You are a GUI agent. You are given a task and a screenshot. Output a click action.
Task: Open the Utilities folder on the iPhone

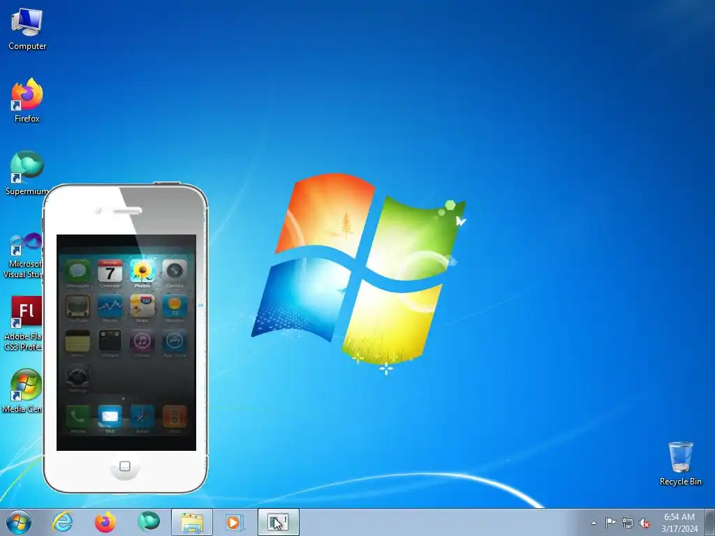coord(110,341)
